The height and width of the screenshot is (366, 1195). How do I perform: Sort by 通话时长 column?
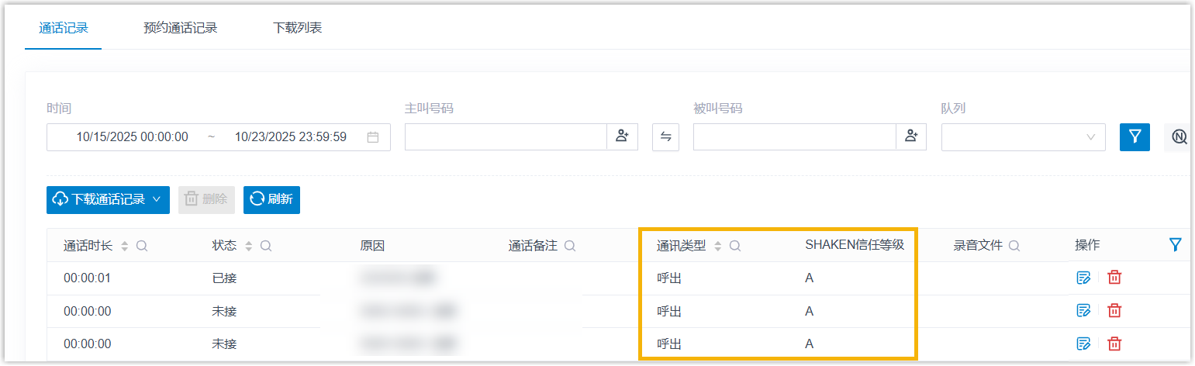pyautogui.click(x=125, y=246)
